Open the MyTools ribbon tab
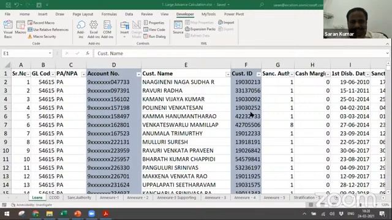This screenshot has width=392, height=220. click(x=208, y=14)
